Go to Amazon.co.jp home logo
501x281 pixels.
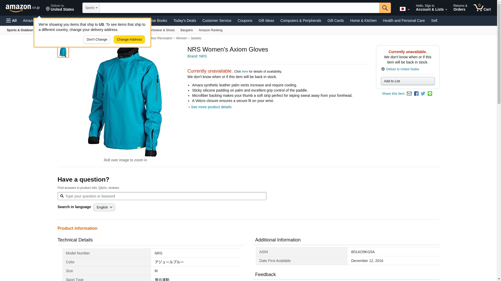point(22,8)
